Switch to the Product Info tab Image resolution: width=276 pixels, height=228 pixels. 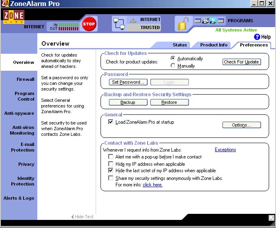[x=214, y=45]
